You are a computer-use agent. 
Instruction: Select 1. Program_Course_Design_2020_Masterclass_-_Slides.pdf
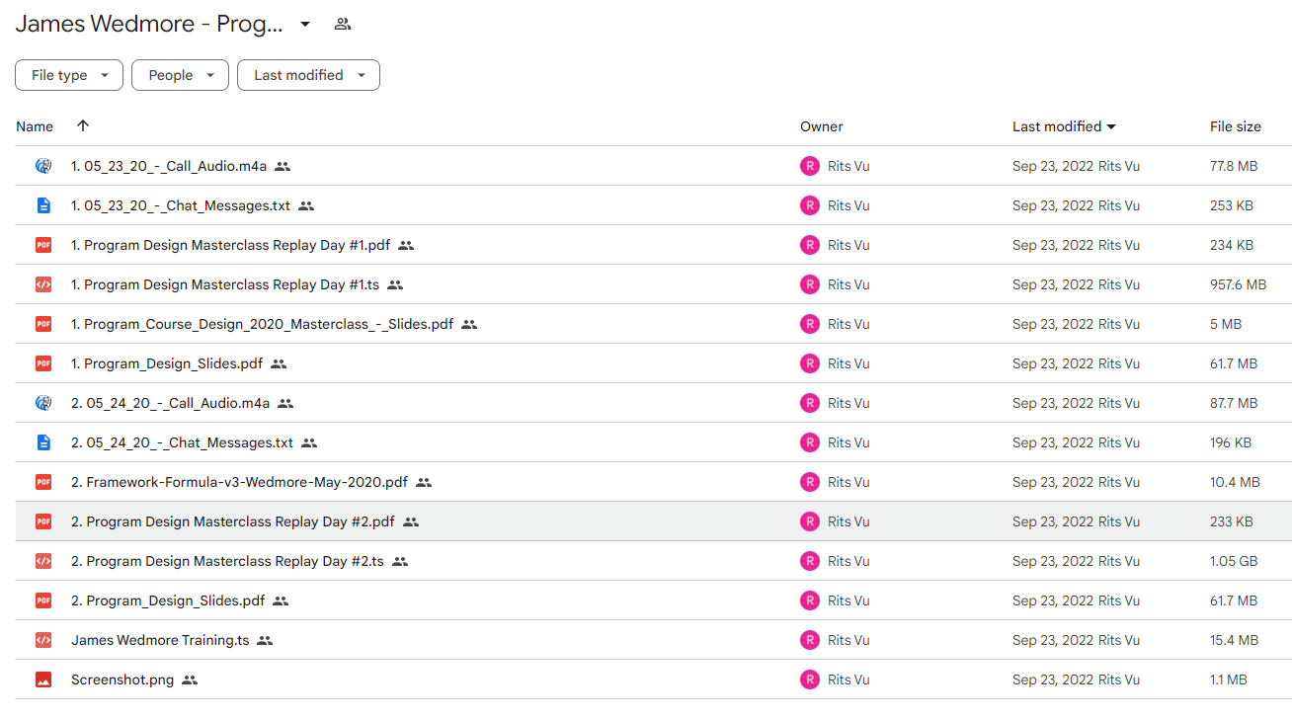262,324
